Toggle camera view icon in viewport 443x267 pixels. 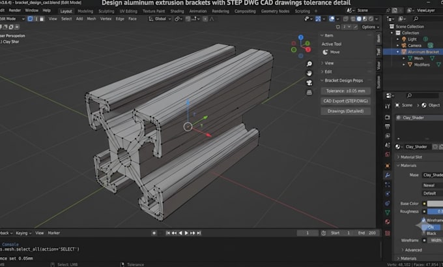pyautogui.click(x=309, y=83)
